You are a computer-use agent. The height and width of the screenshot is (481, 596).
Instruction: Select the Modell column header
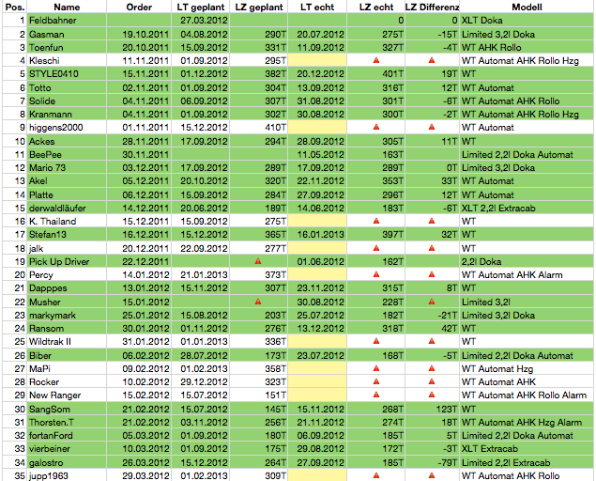(x=527, y=7)
